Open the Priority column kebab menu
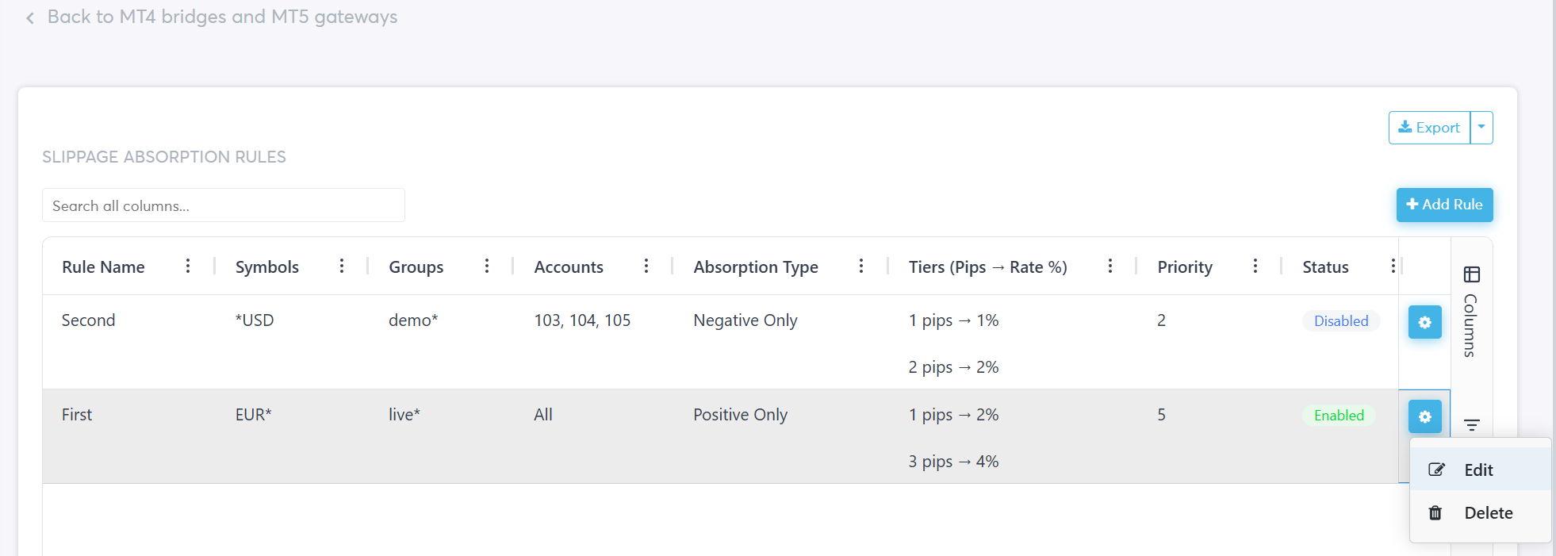Viewport: 1556px width, 556px height. pyautogui.click(x=1255, y=266)
